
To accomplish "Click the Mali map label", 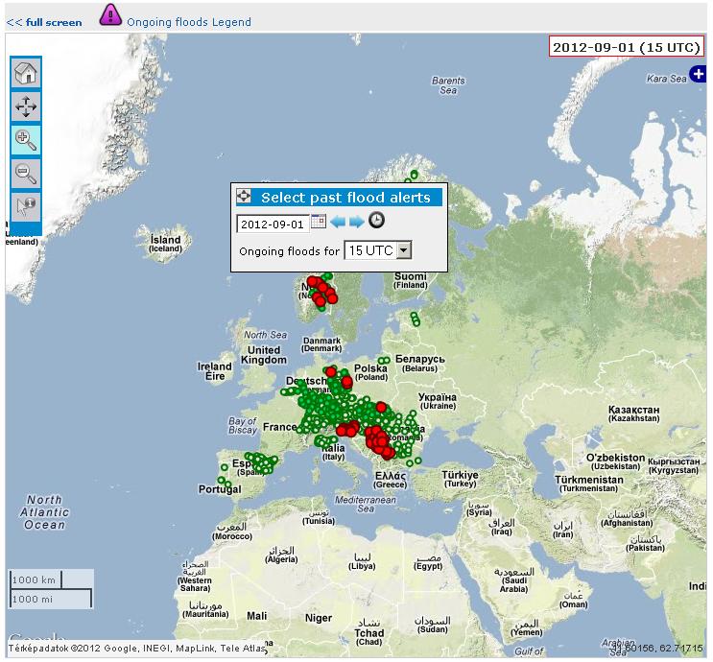I will pyautogui.click(x=257, y=616).
